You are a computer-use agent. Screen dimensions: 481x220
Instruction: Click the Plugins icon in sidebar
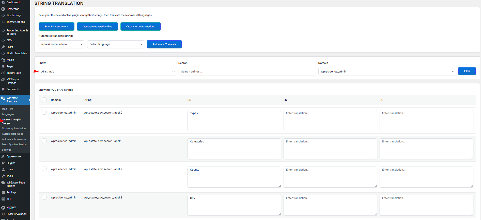(3, 163)
